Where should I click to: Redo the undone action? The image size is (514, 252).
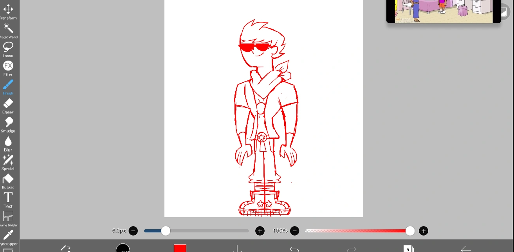(351, 249)
